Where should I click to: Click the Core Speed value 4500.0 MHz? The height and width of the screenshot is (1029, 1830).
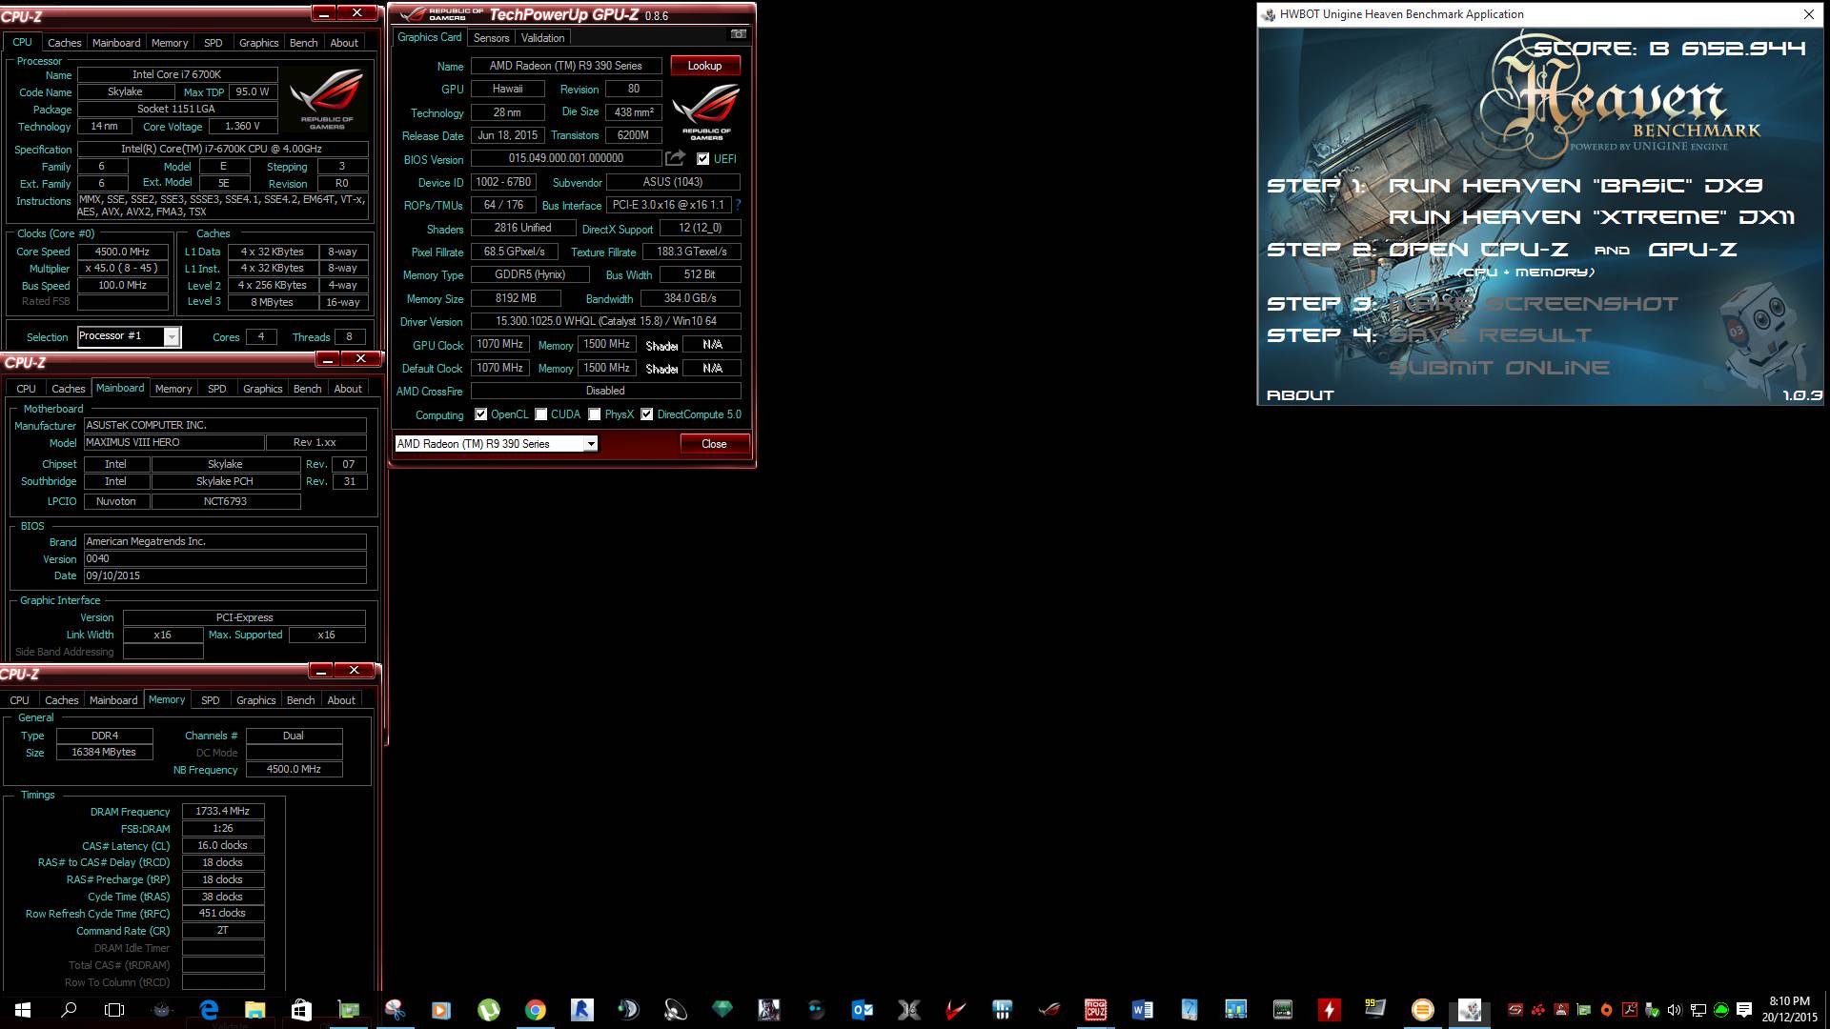pyautogui.click(x=122, y=252)
